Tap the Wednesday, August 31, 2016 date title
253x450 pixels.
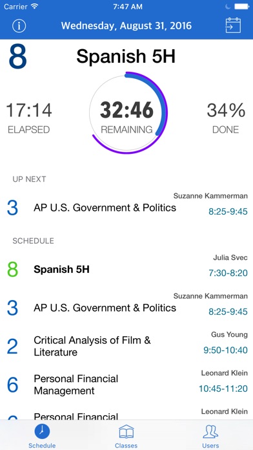click(126, 26)
